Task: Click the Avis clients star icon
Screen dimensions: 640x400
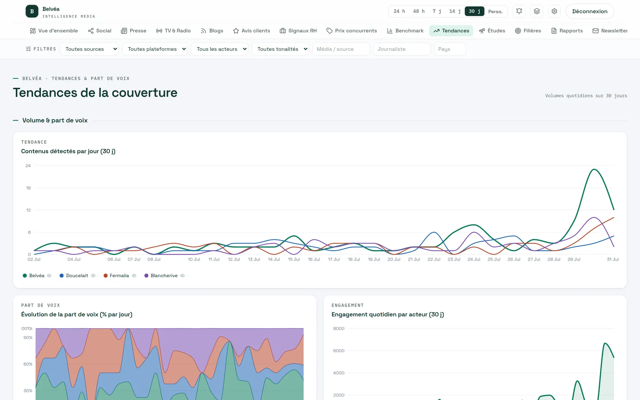Action: point(236,31)
